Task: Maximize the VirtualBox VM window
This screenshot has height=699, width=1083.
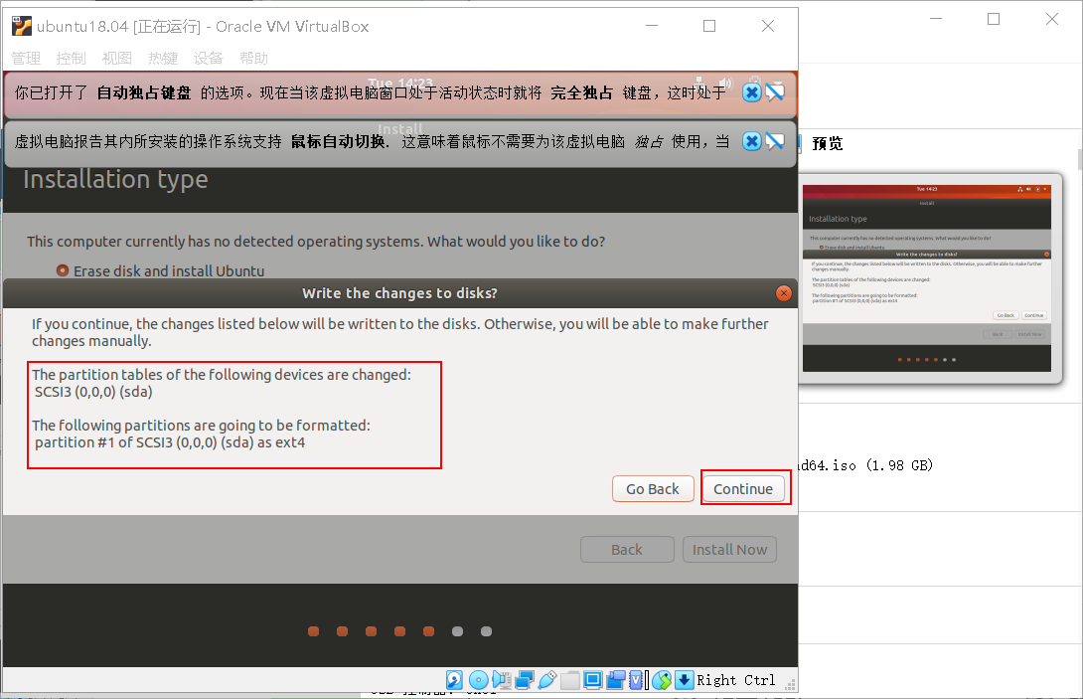Action: tap(709, 26)
